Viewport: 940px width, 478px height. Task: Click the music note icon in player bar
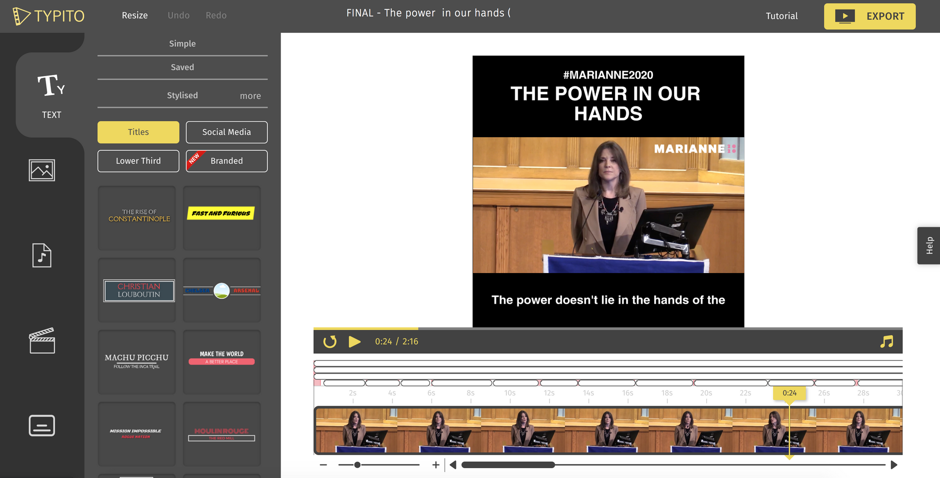click(x=886, y=342)
